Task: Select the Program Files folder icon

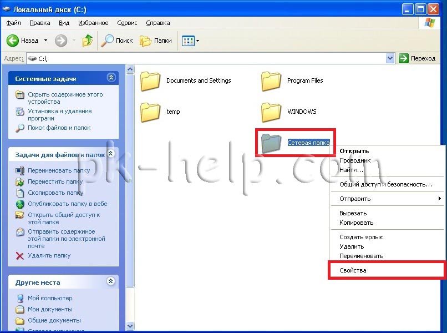Action: point(271,81)
